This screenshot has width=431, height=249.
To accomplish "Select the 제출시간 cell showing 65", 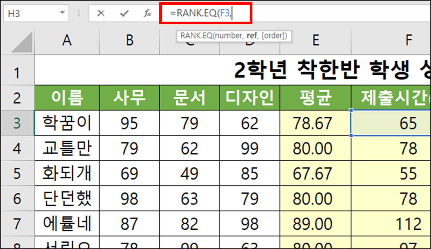I will point(391,123).
